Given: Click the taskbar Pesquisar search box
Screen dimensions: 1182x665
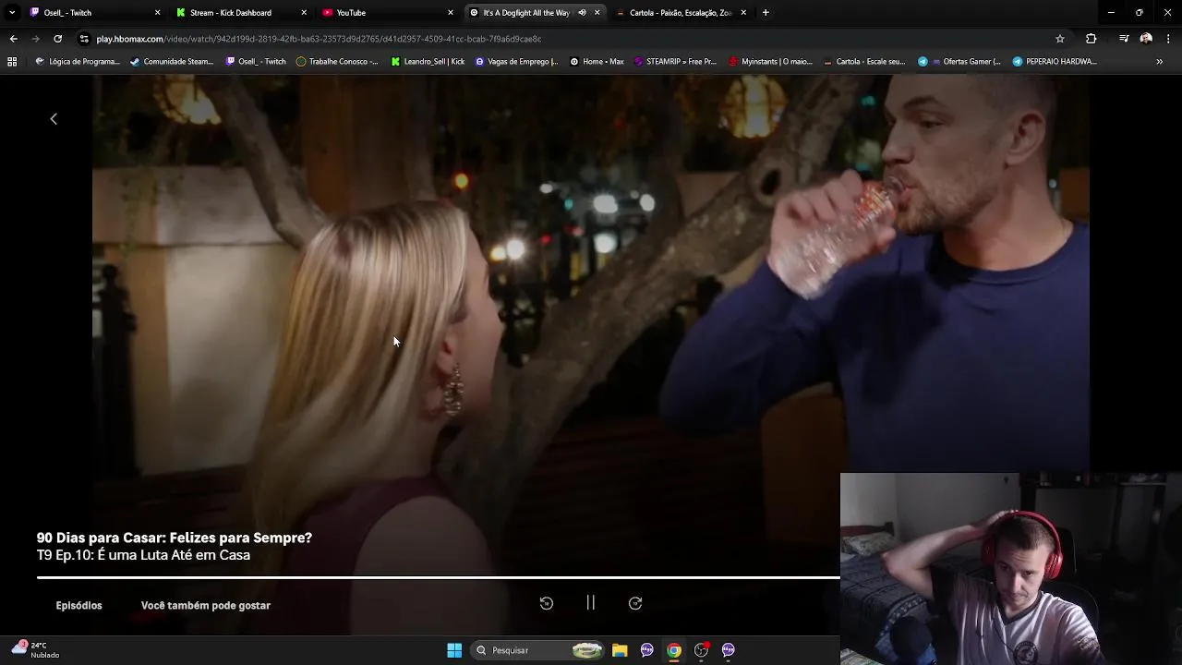Looking at the screenshot, I should (539, 650).
